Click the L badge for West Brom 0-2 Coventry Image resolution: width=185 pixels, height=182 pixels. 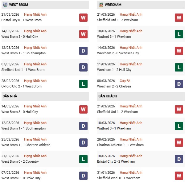pyautogui.click(x=83, y=159)
